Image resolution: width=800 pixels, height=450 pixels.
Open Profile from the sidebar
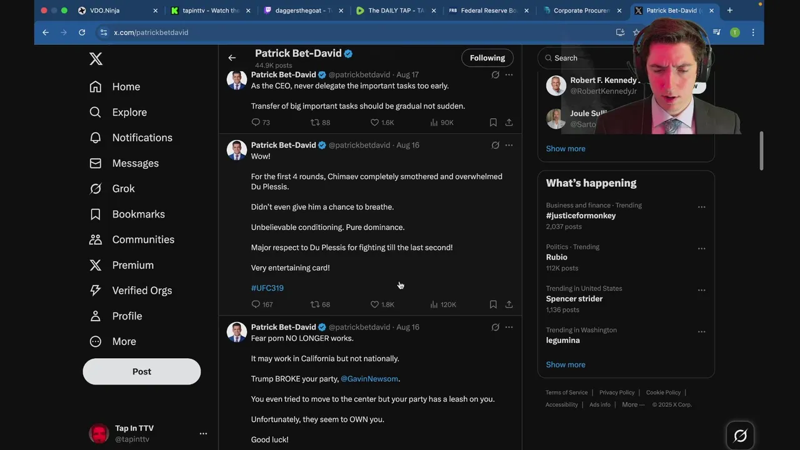(116, 316)
